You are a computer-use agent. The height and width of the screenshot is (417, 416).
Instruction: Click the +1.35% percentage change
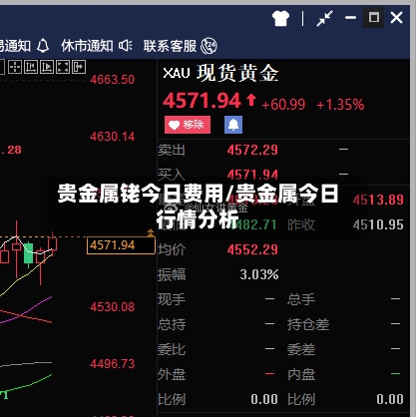340,105
